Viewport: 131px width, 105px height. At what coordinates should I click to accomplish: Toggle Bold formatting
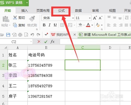pyautogui.click(x=44, y=25)
